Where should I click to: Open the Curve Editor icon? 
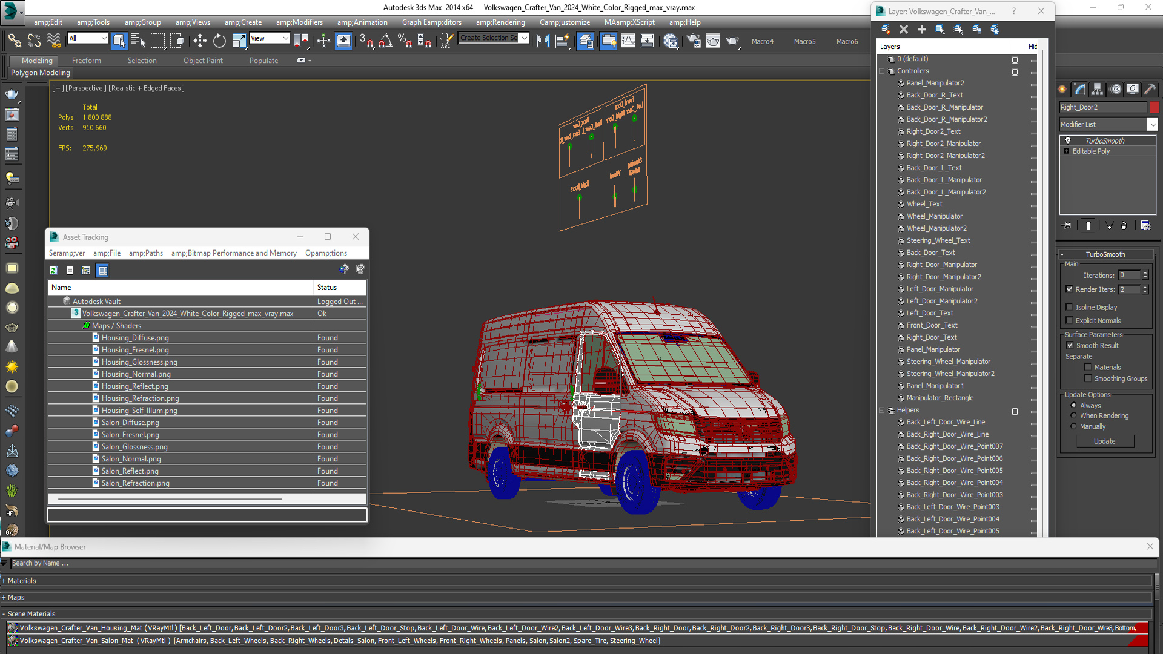tap(628, 41)
